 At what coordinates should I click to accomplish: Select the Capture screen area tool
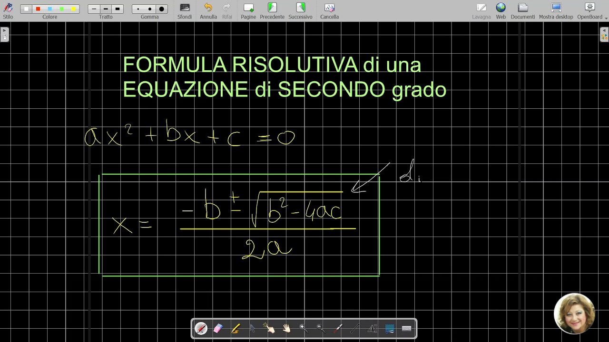click(389, 328)
